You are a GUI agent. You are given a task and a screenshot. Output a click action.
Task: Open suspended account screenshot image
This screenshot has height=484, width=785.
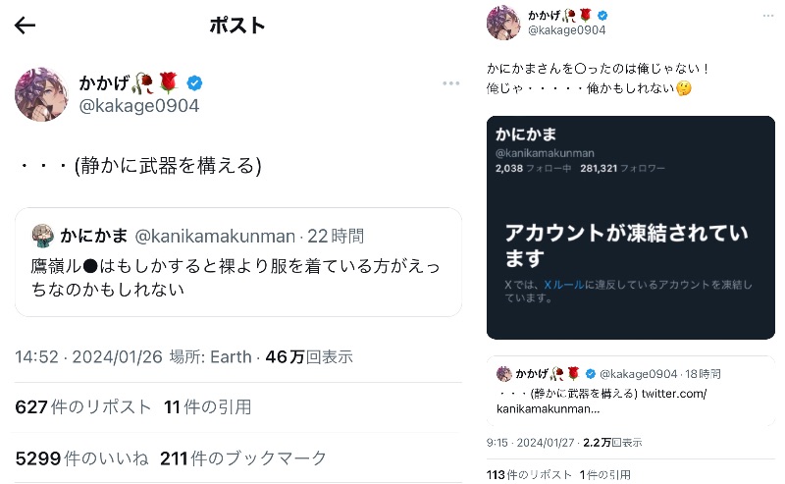pos(630,228)
